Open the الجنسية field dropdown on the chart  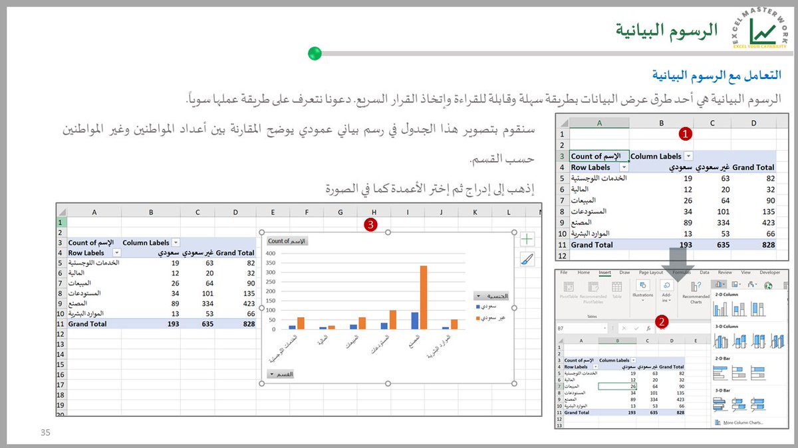pos(491,296)
